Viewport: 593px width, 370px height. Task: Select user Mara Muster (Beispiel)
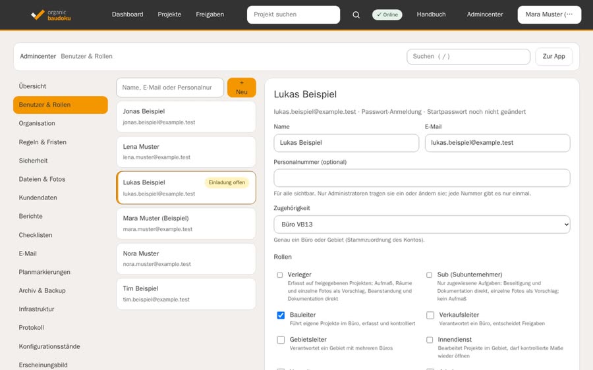[186, 223]
